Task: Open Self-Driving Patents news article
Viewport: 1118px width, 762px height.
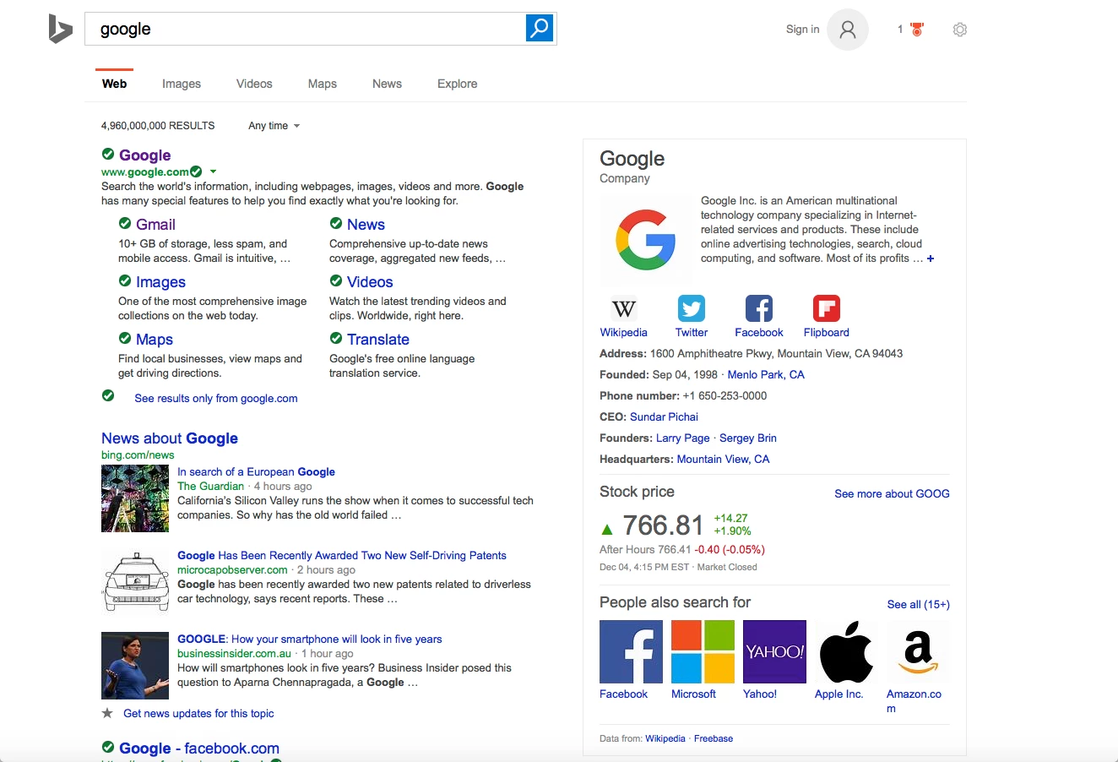Action: point(342,556)
